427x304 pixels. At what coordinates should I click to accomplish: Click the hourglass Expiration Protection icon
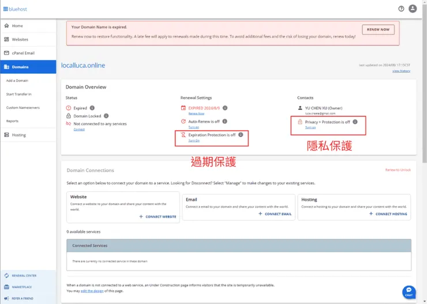[183, 135]
